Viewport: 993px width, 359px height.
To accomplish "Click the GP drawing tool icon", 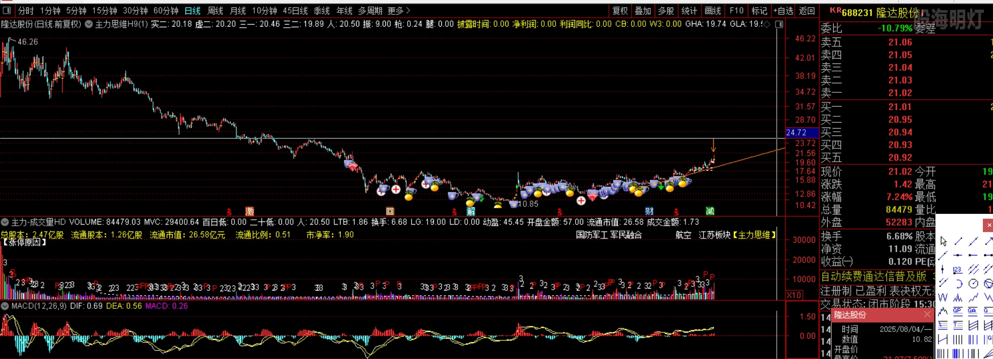I will (958, 311).
